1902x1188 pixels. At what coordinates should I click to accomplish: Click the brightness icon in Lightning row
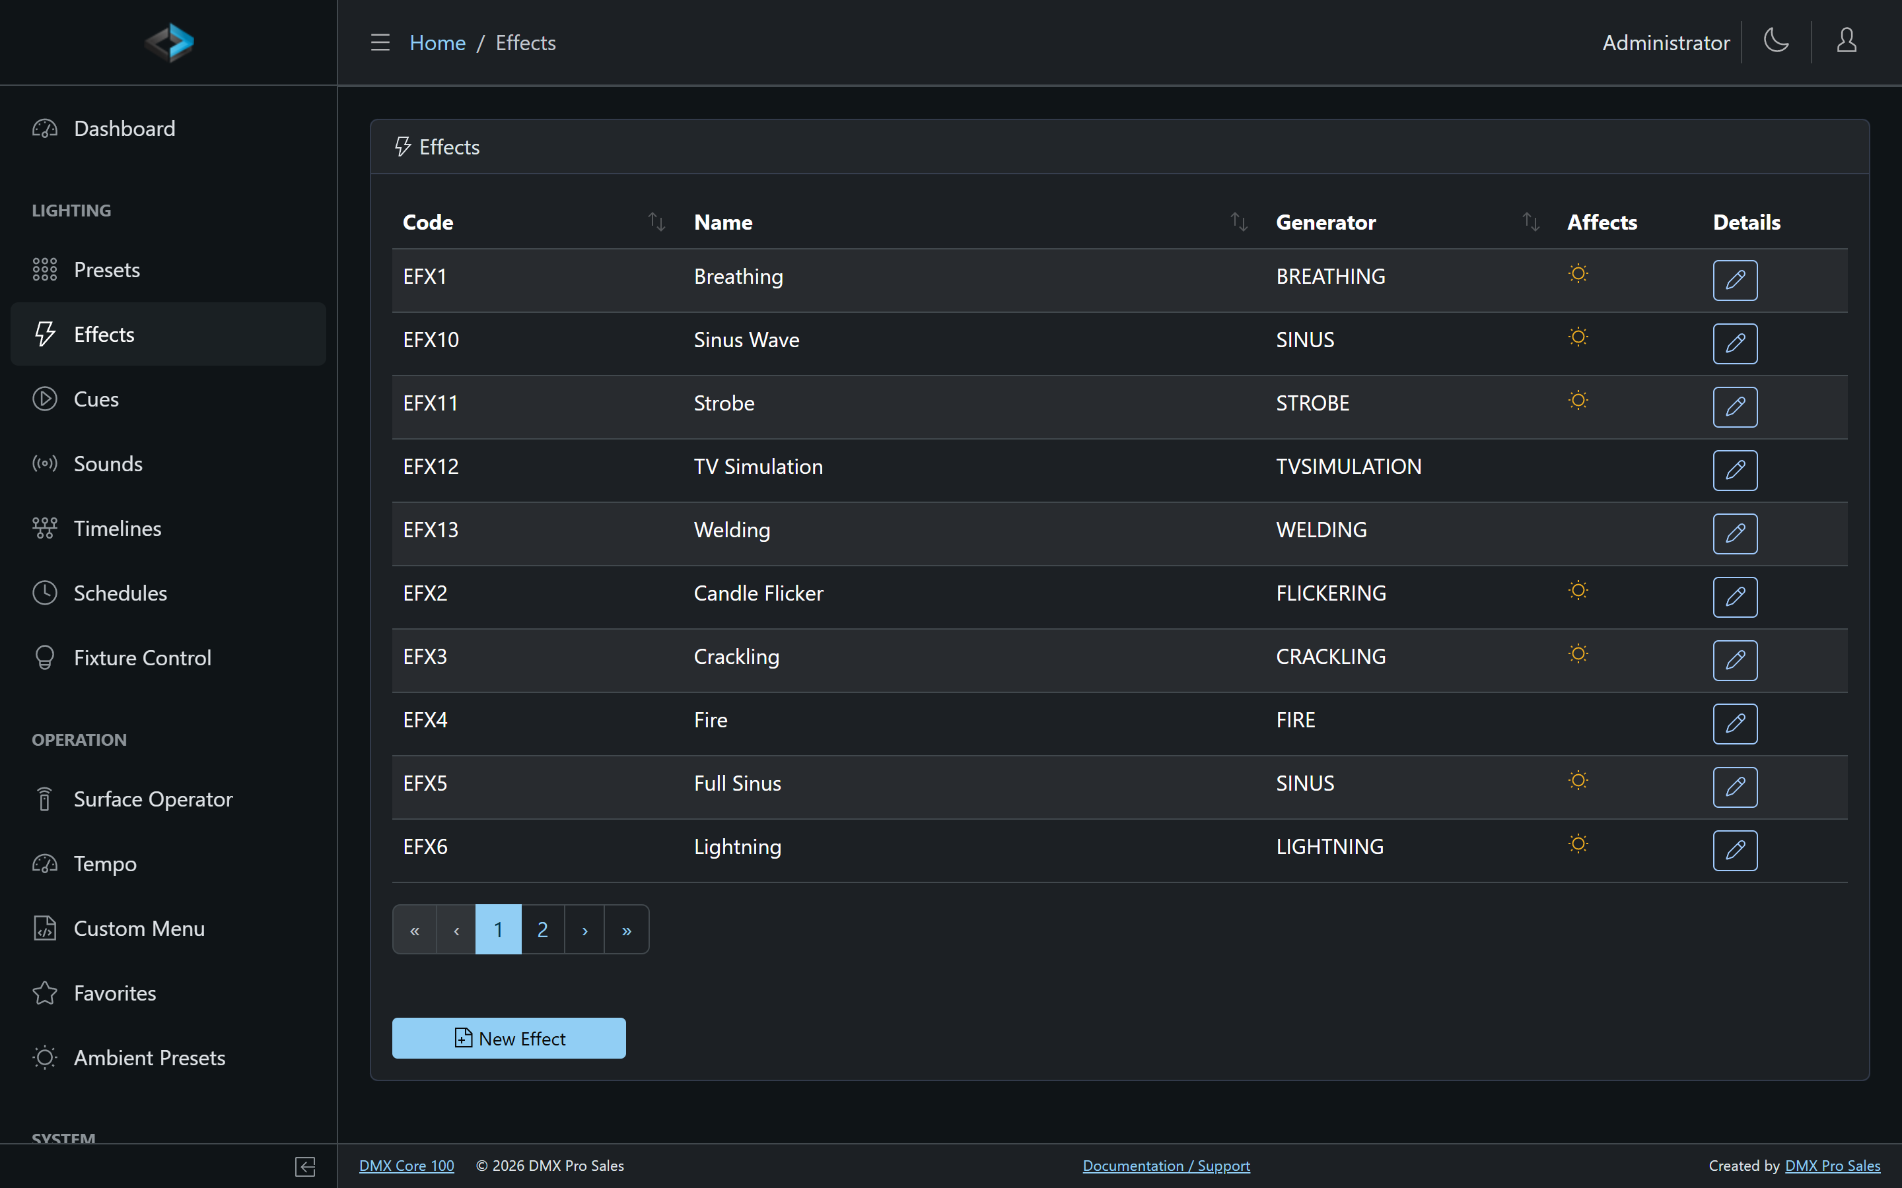(x=1577, y=844)
